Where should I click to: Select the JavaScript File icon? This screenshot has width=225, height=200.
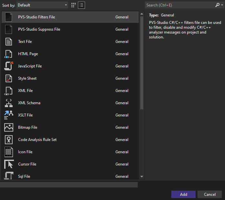(9, 66)
